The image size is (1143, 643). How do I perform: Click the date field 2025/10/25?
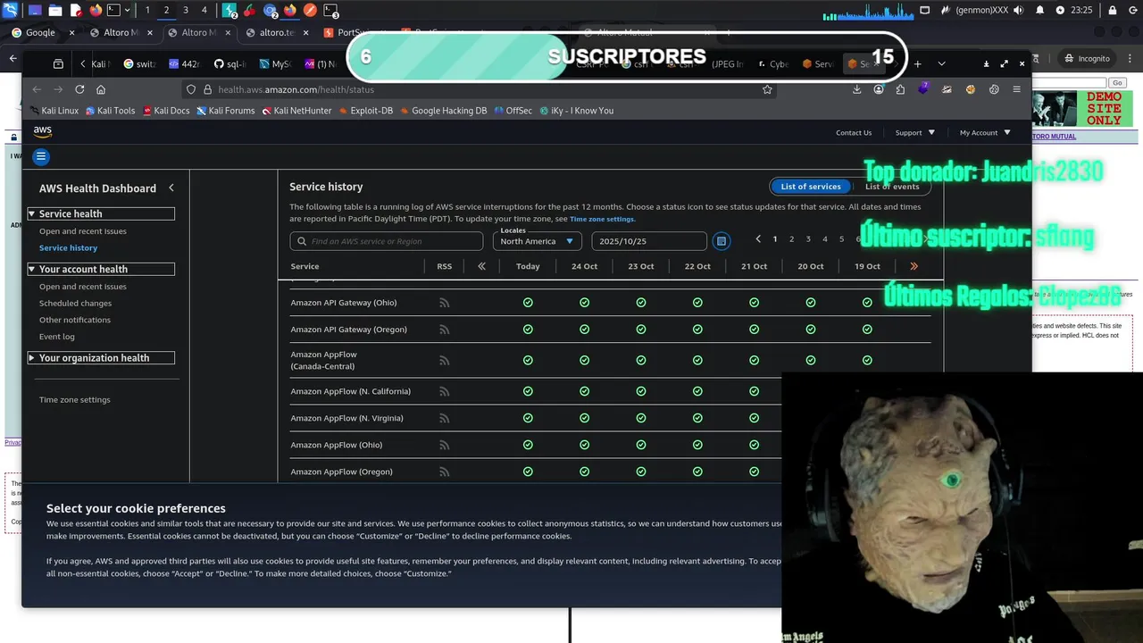(x=649, y=241)
